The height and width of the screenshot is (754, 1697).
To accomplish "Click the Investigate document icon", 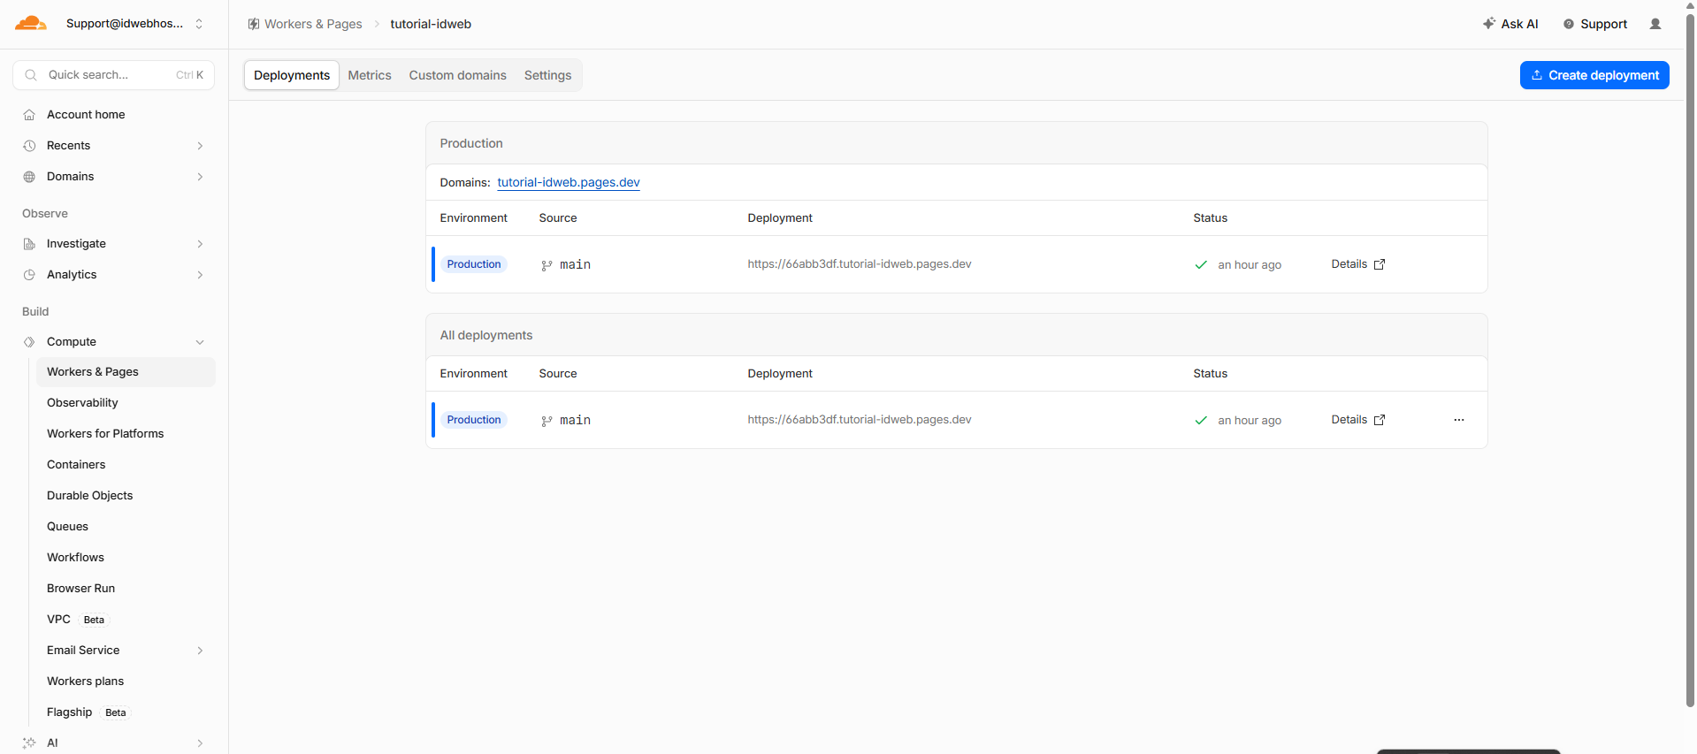I will 29,244.
